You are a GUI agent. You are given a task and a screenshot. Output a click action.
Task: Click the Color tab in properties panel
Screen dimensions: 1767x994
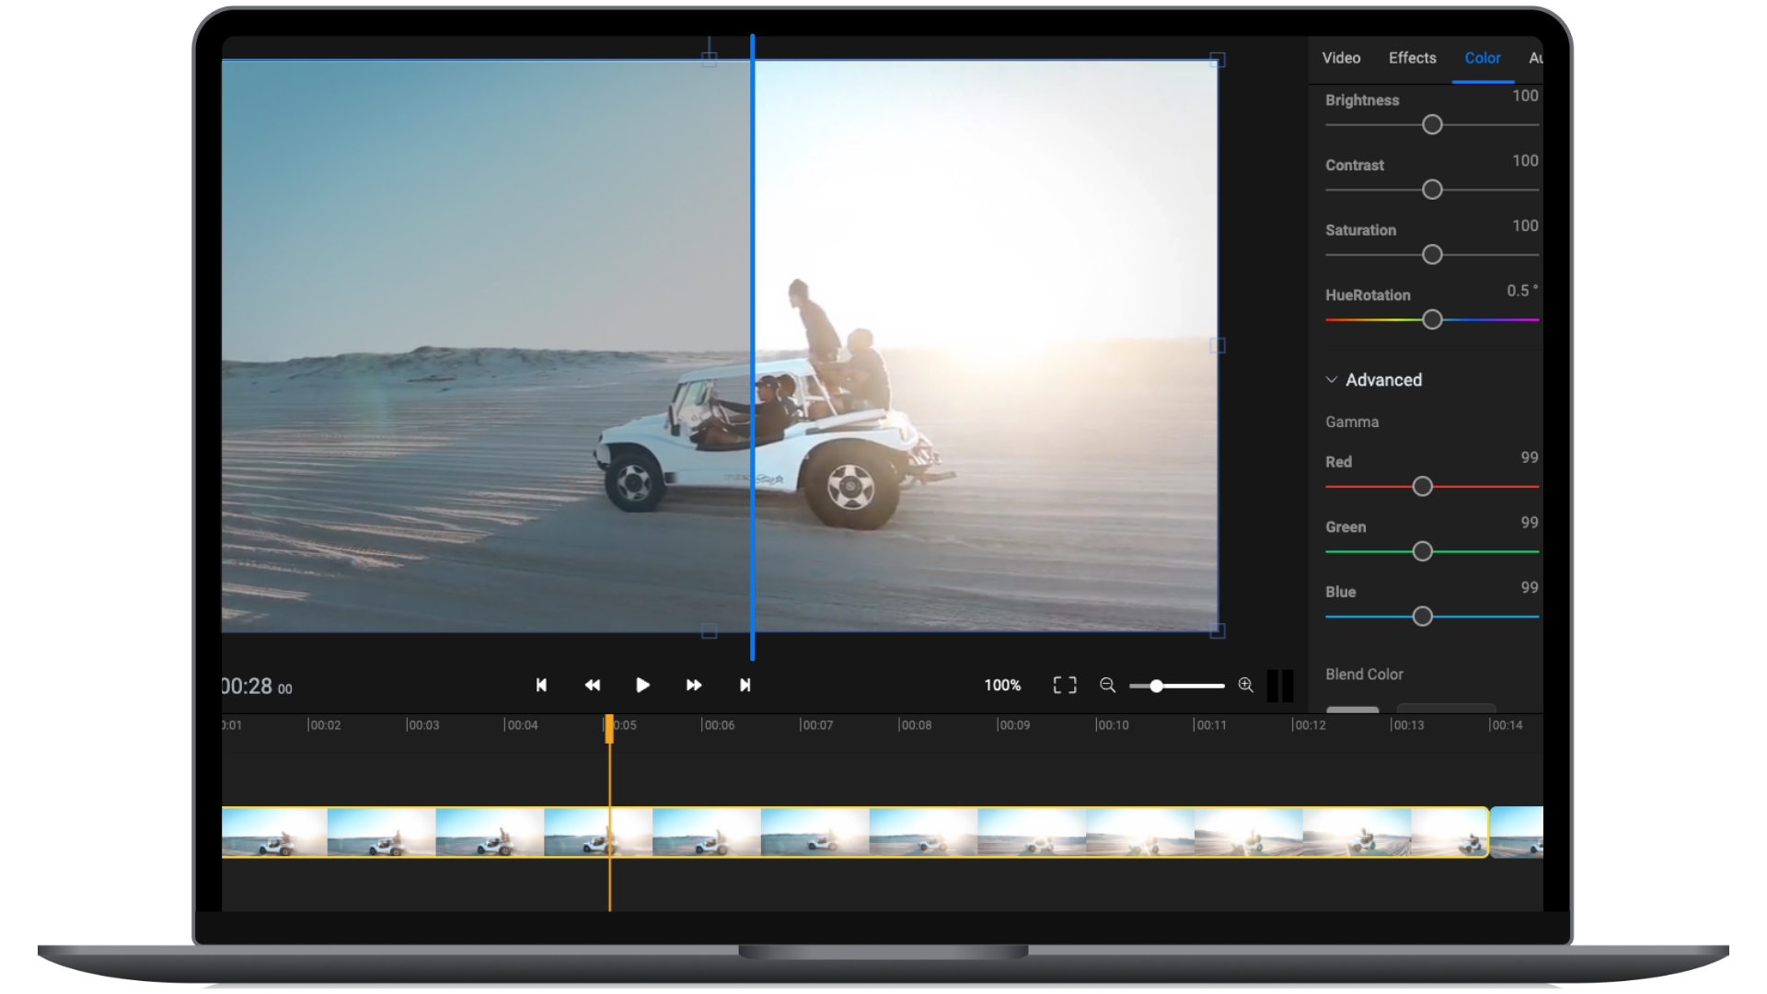coord(1482,58)
